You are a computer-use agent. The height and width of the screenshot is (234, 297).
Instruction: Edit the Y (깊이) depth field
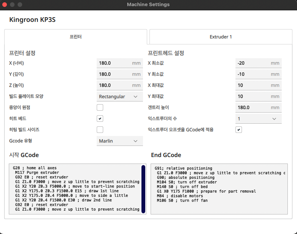coord(120,74)
